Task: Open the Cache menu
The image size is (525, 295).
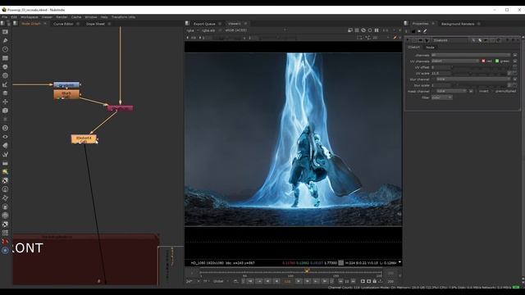Action: 76,16
